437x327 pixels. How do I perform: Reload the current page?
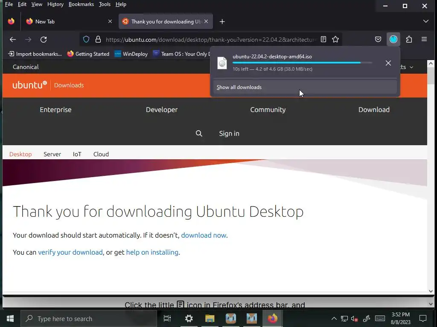point(44,40)
